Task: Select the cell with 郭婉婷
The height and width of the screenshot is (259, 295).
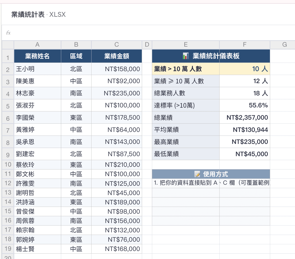Action: pos(37,240)
